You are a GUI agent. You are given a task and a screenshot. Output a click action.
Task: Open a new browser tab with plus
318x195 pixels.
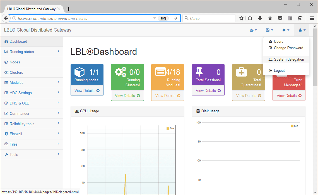[x=68, y=9]
